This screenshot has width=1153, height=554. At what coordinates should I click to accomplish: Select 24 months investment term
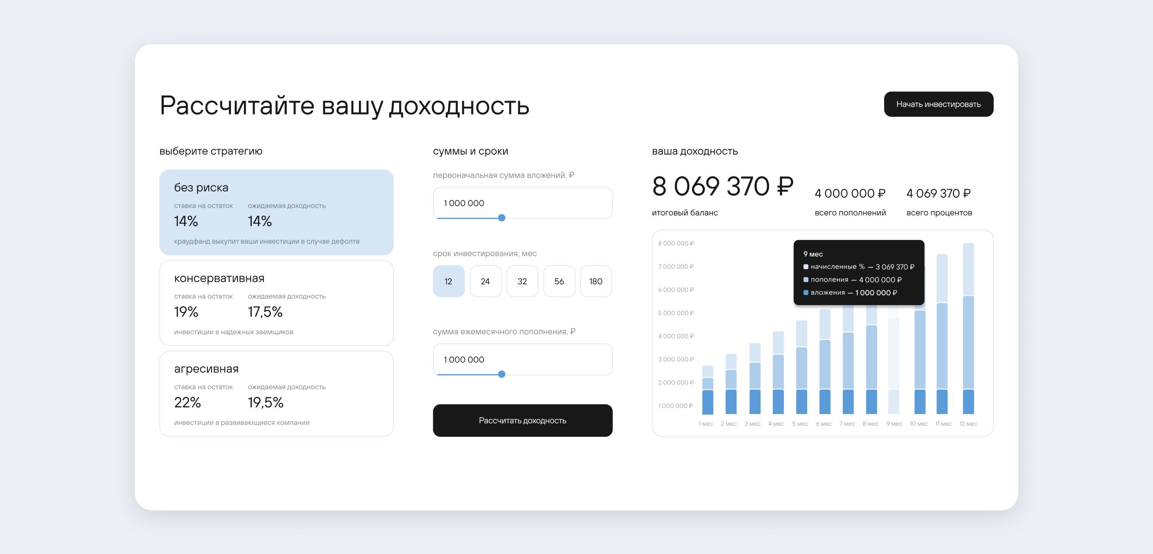(485, 281)
